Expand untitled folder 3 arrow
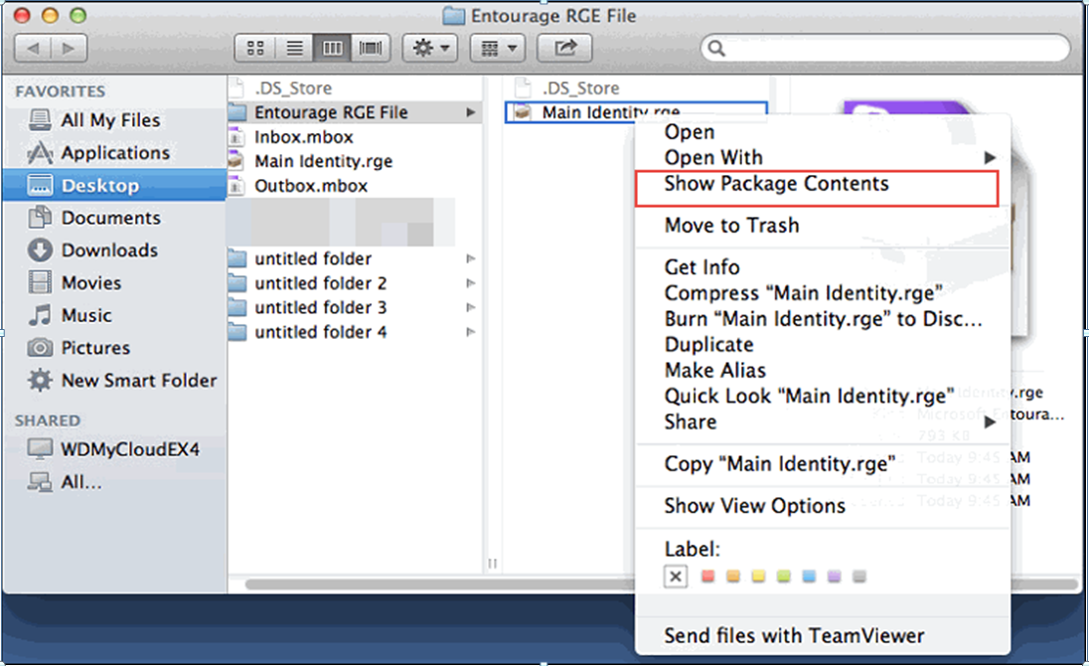1089x666 pixels. (x=471, y=307)
